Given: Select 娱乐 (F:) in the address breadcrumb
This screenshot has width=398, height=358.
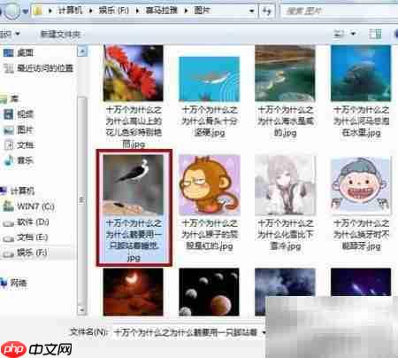Looking at the screenshot, I should tap(114, 11).
